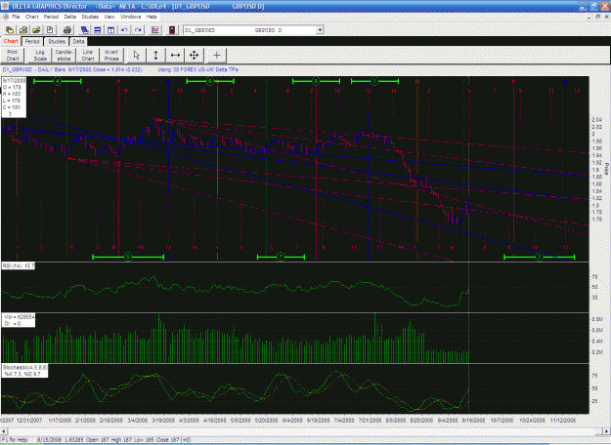This screenshot has width=611, height=445.
Task: Click the Print Chart button
Action: tap(13, 56)
